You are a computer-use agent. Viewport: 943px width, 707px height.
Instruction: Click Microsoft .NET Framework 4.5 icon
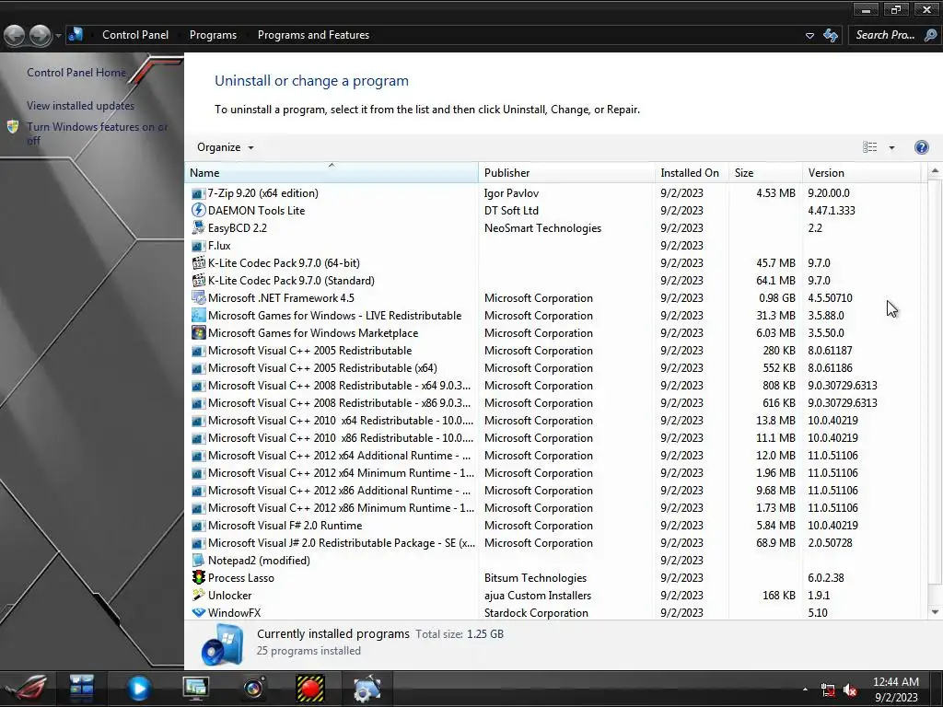tap(198, 297)
